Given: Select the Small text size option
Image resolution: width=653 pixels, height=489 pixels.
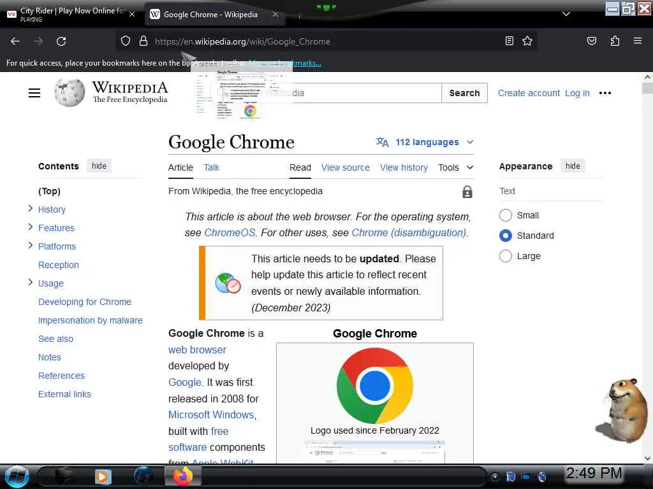Looking at the screenshot, I should [506, 215].
